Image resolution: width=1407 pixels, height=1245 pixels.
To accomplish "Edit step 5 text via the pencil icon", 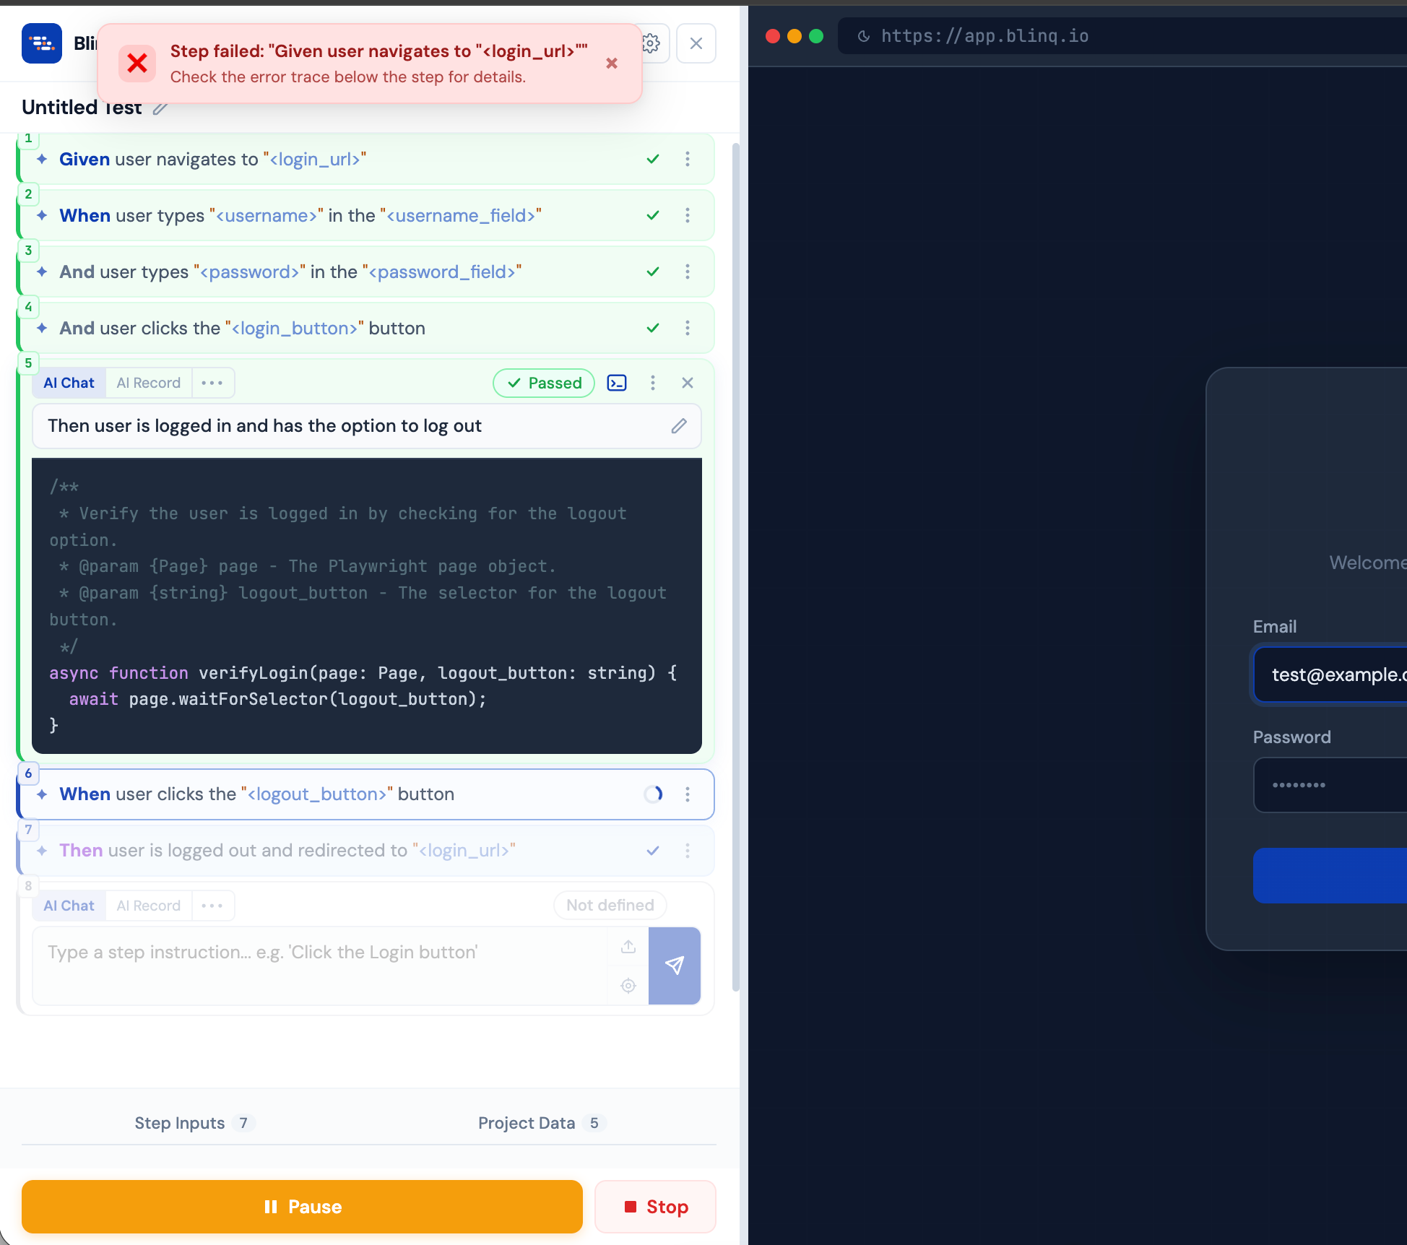I will coord(678,425).
